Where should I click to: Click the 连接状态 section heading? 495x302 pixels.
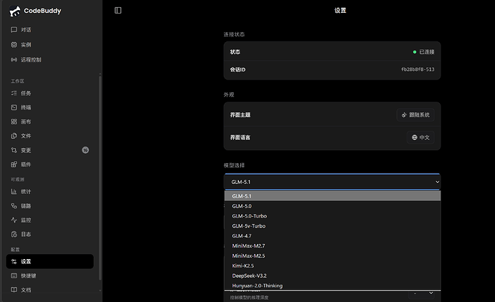point(234,34)
